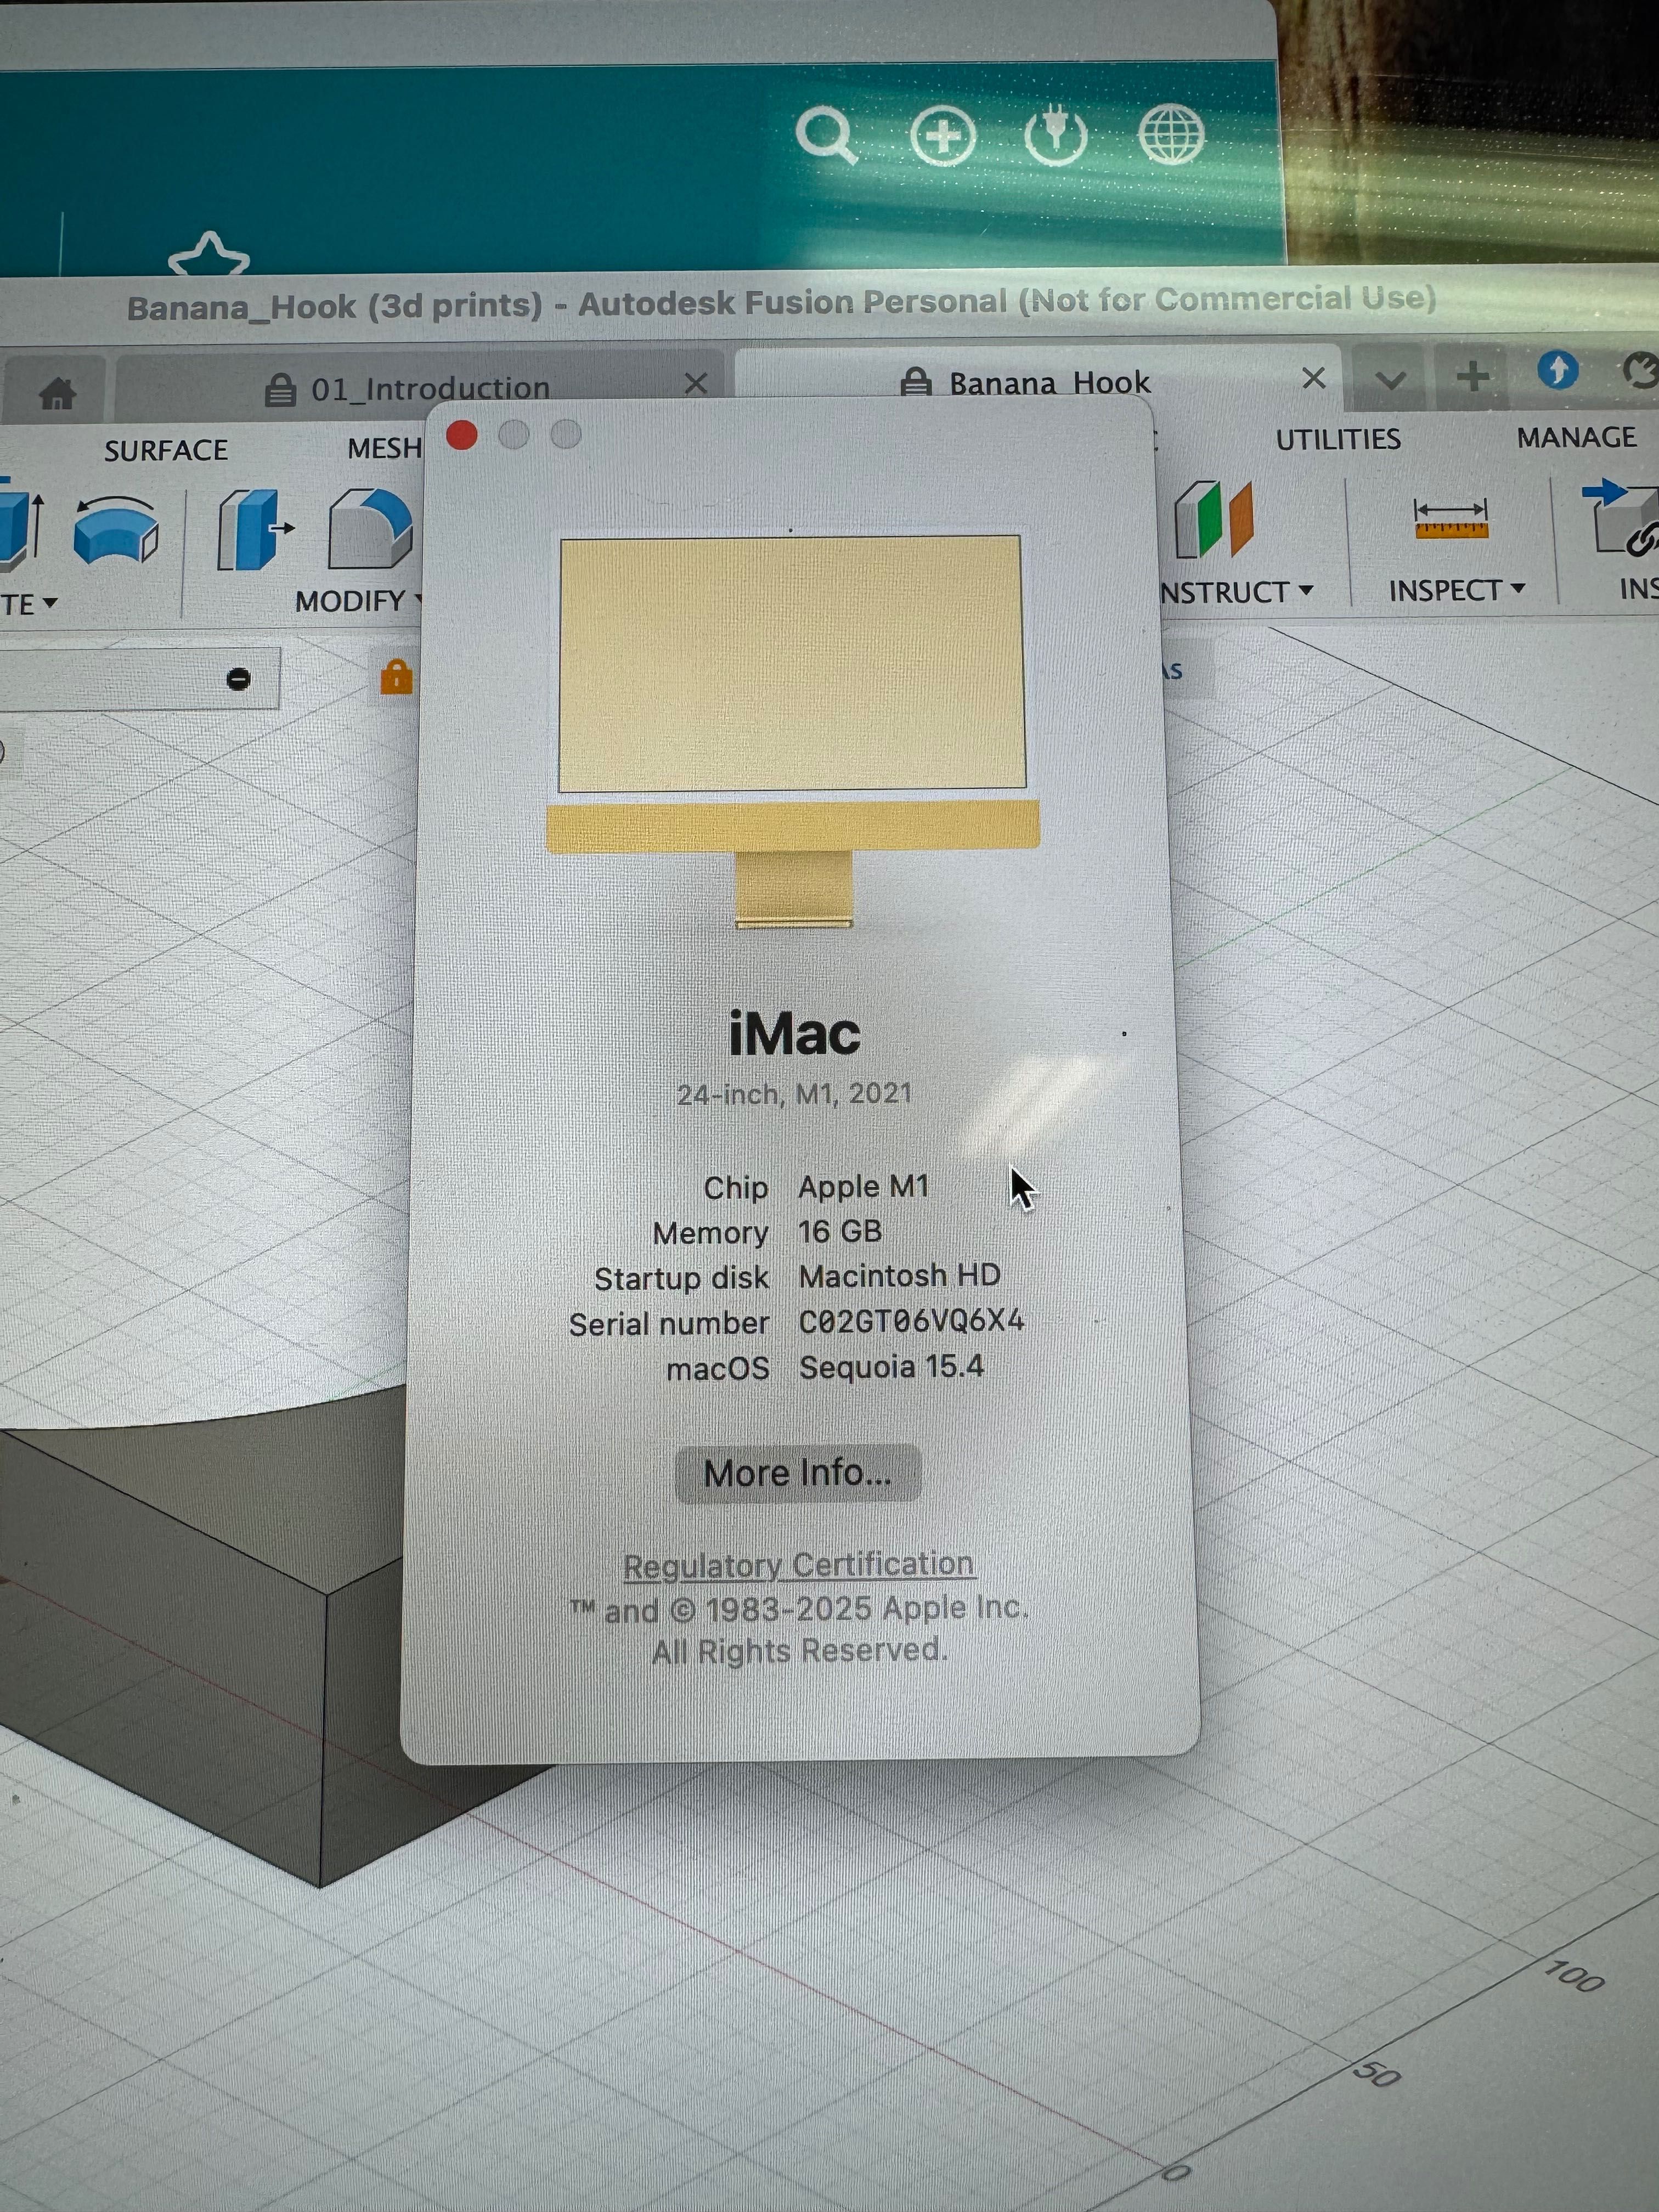This screenshot has width=1659, height=2212.
Task: Collapse the browser panel minus button
Action: [238, 679]
